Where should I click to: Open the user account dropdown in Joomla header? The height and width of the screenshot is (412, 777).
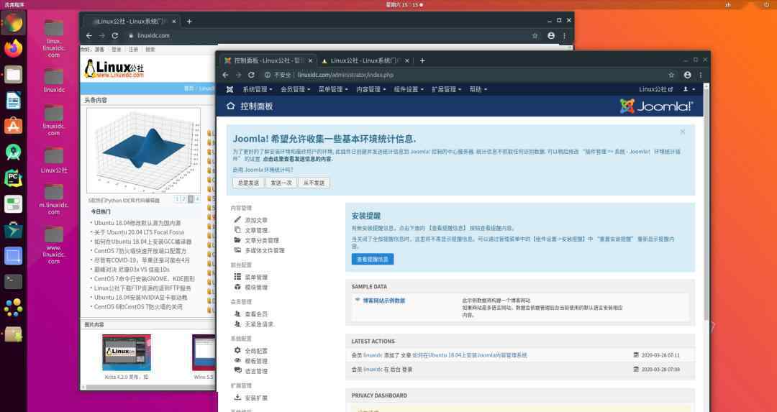click(x=689, y=89)
